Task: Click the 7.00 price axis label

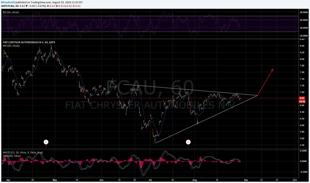Action: [302, 92]
